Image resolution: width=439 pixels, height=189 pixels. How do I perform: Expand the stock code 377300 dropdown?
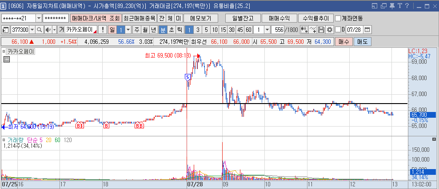[32, 30]
